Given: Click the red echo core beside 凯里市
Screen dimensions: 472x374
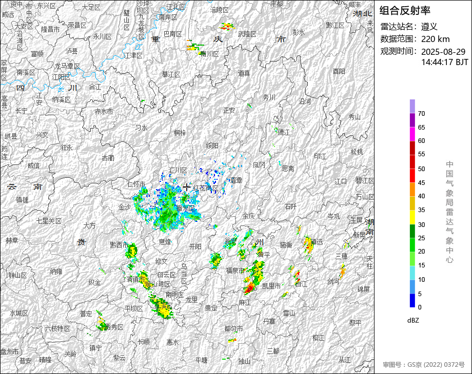Looking at the screenshot, I should pos(249,288).
